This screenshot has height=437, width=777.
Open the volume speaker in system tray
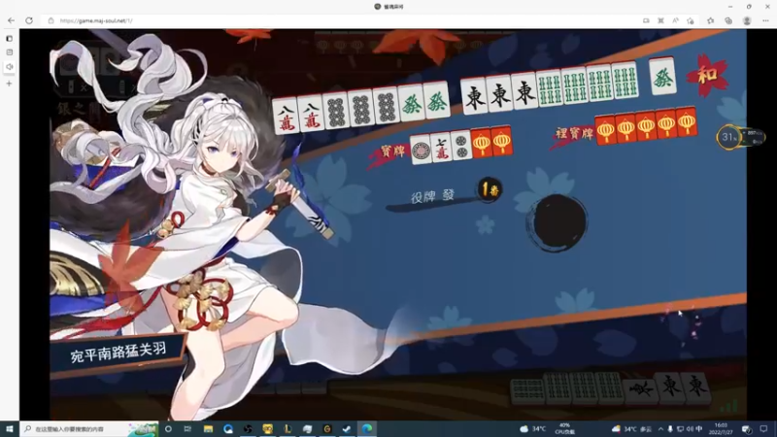(x=690, y=429)
